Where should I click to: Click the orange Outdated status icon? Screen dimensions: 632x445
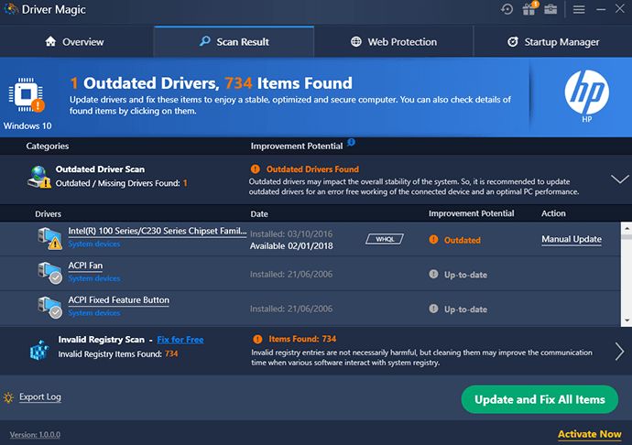pyautogui.click(x=433, y=239)
